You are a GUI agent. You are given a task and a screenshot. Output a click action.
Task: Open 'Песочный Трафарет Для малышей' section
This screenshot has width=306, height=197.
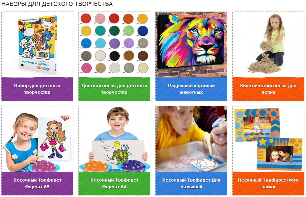[x=191, y=184]
